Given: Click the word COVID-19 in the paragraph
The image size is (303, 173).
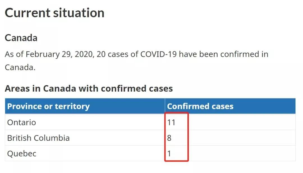Looking at the screenshot, I should tap(159, 54).
